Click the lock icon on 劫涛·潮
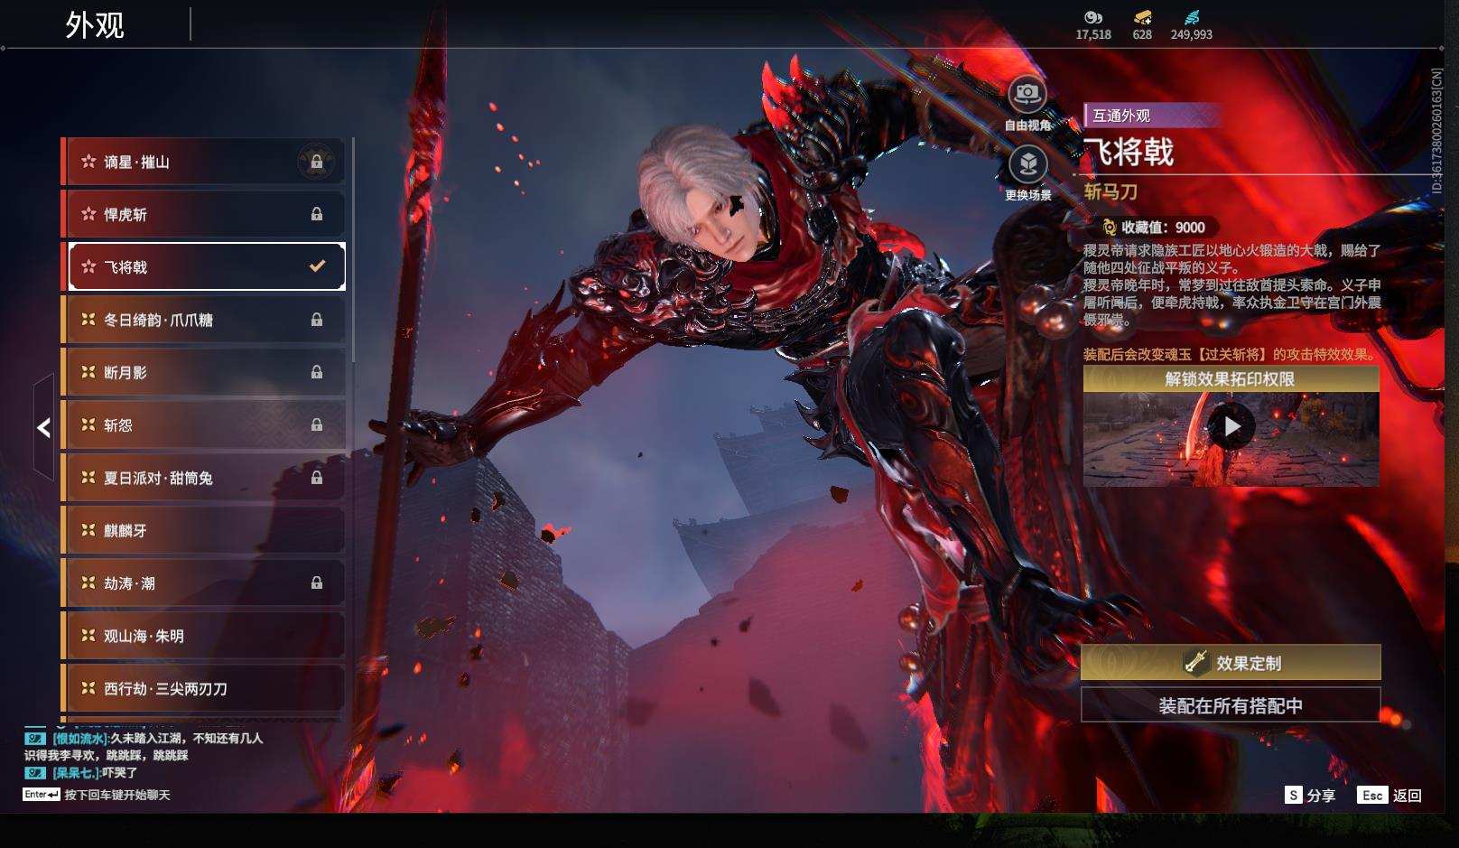Image resolution: width=1459 pixels, height=848 pixels. (317, 583)
